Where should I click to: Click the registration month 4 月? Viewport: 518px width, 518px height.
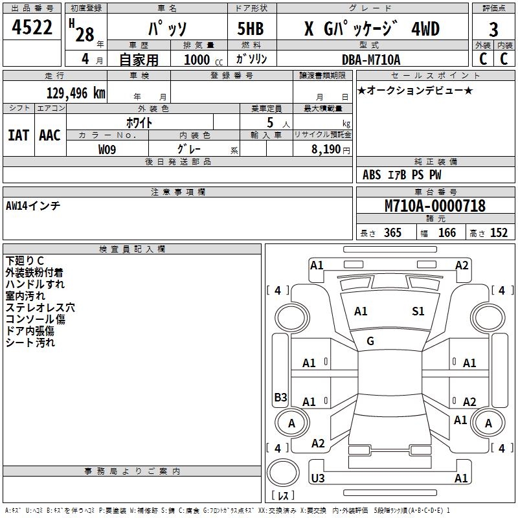click(x=93, y=59)
